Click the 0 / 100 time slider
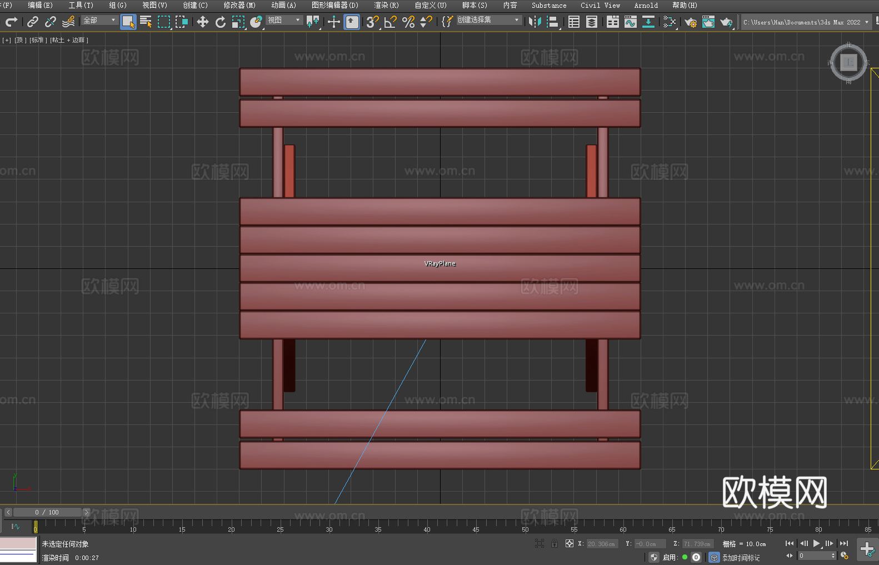The image size is (879, 565). pos(47,512)
